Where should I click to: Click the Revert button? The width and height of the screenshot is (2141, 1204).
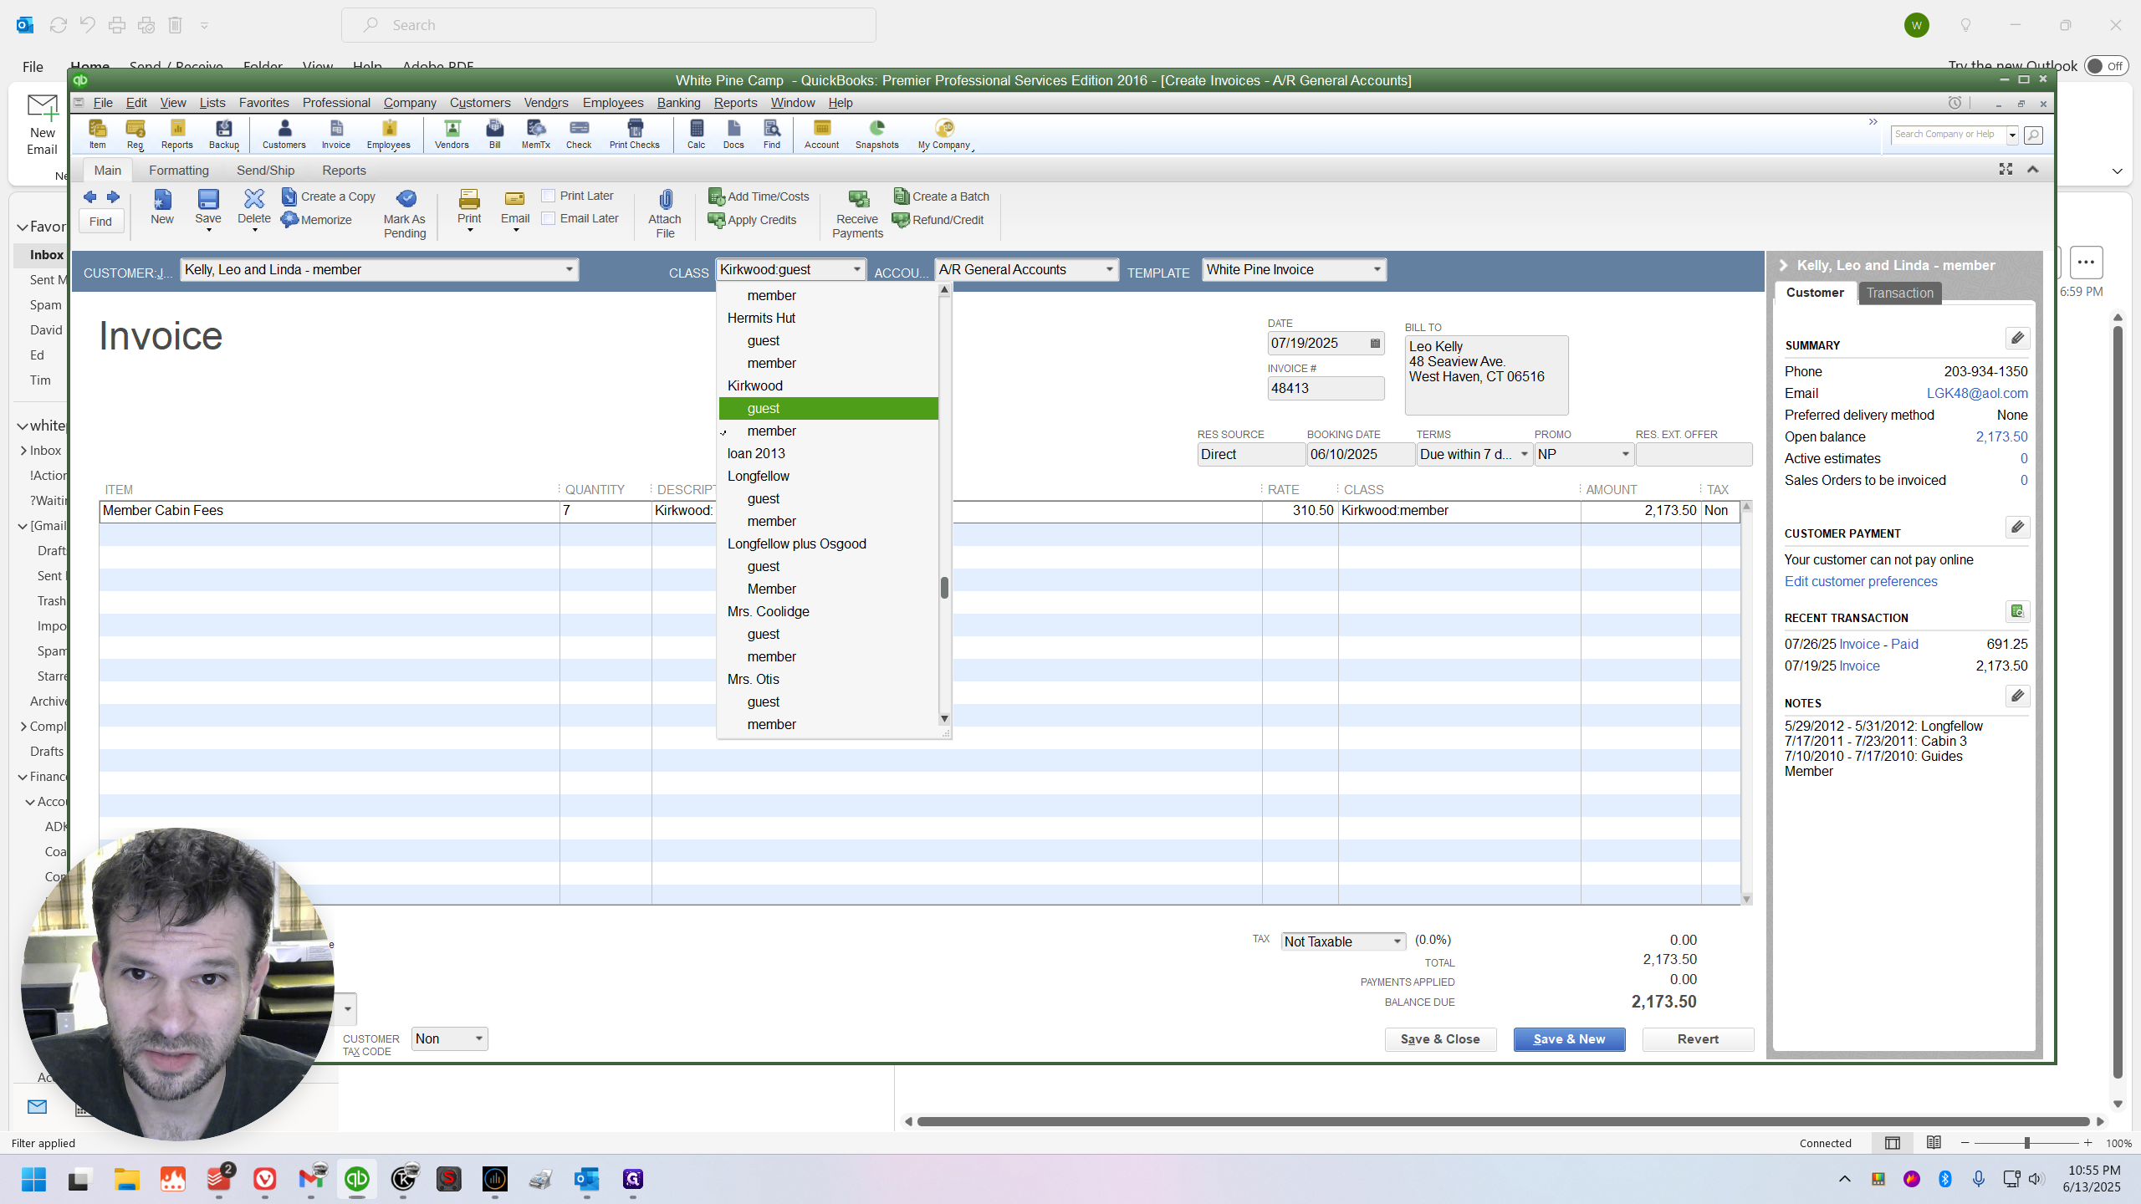[x=1698, y=1039]
